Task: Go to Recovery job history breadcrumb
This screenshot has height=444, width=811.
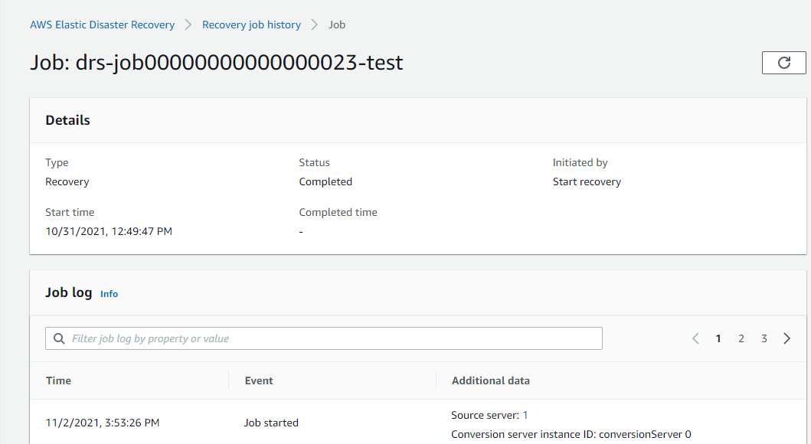Action: tap(251, 24)
